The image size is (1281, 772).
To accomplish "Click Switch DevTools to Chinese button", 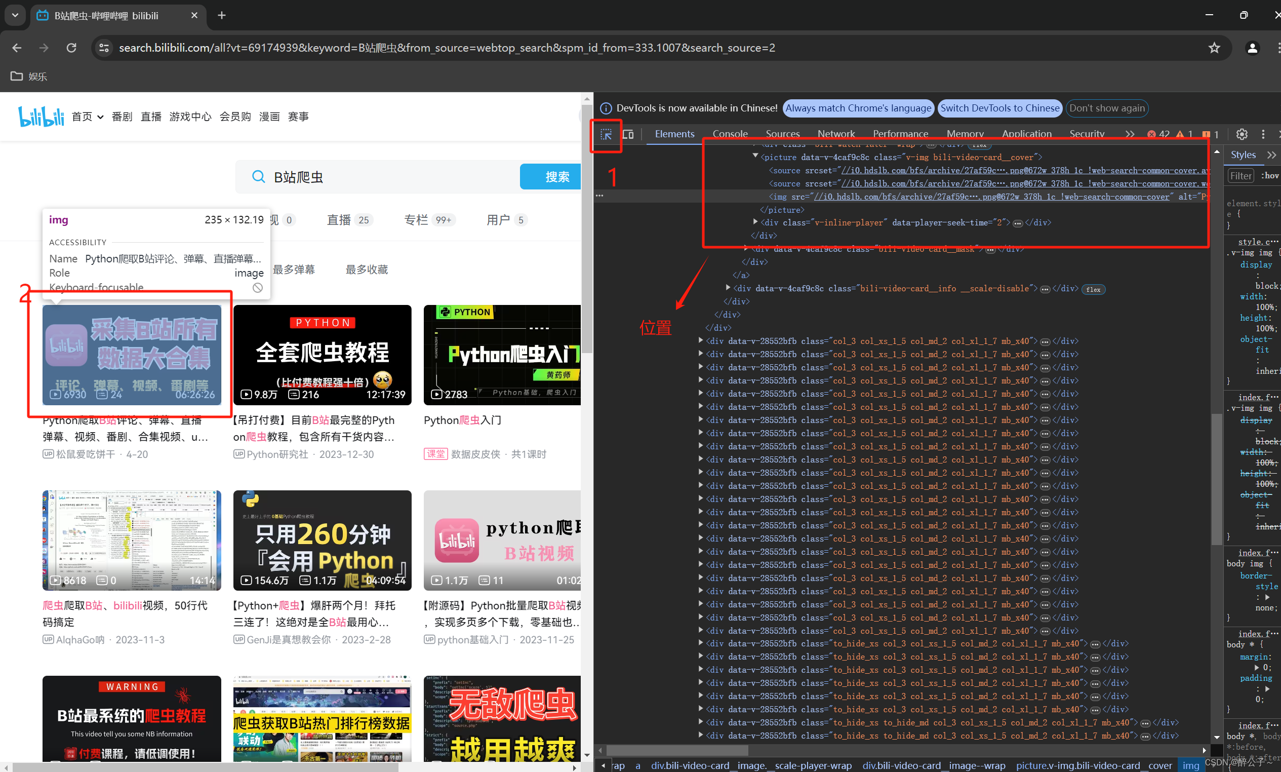I will 999,108.
